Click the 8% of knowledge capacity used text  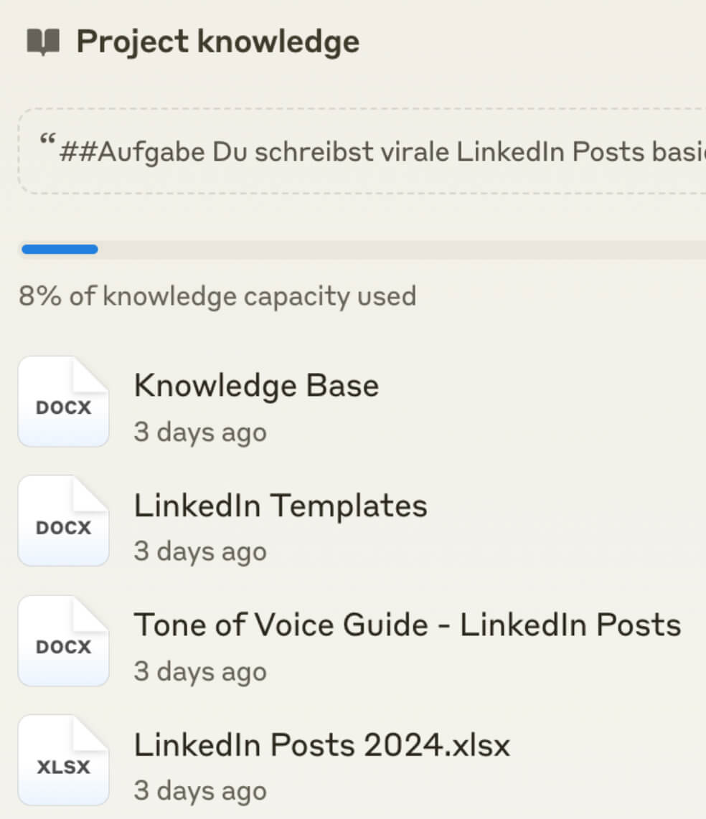(217, 296)
